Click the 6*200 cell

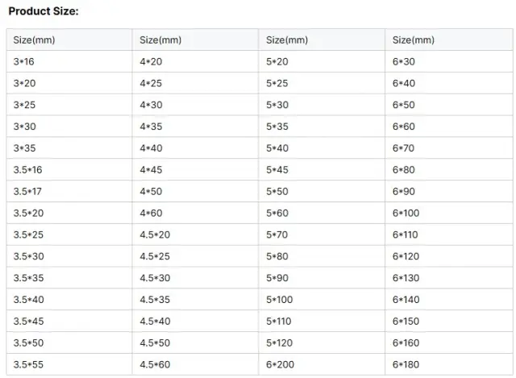tap(322, 364)
